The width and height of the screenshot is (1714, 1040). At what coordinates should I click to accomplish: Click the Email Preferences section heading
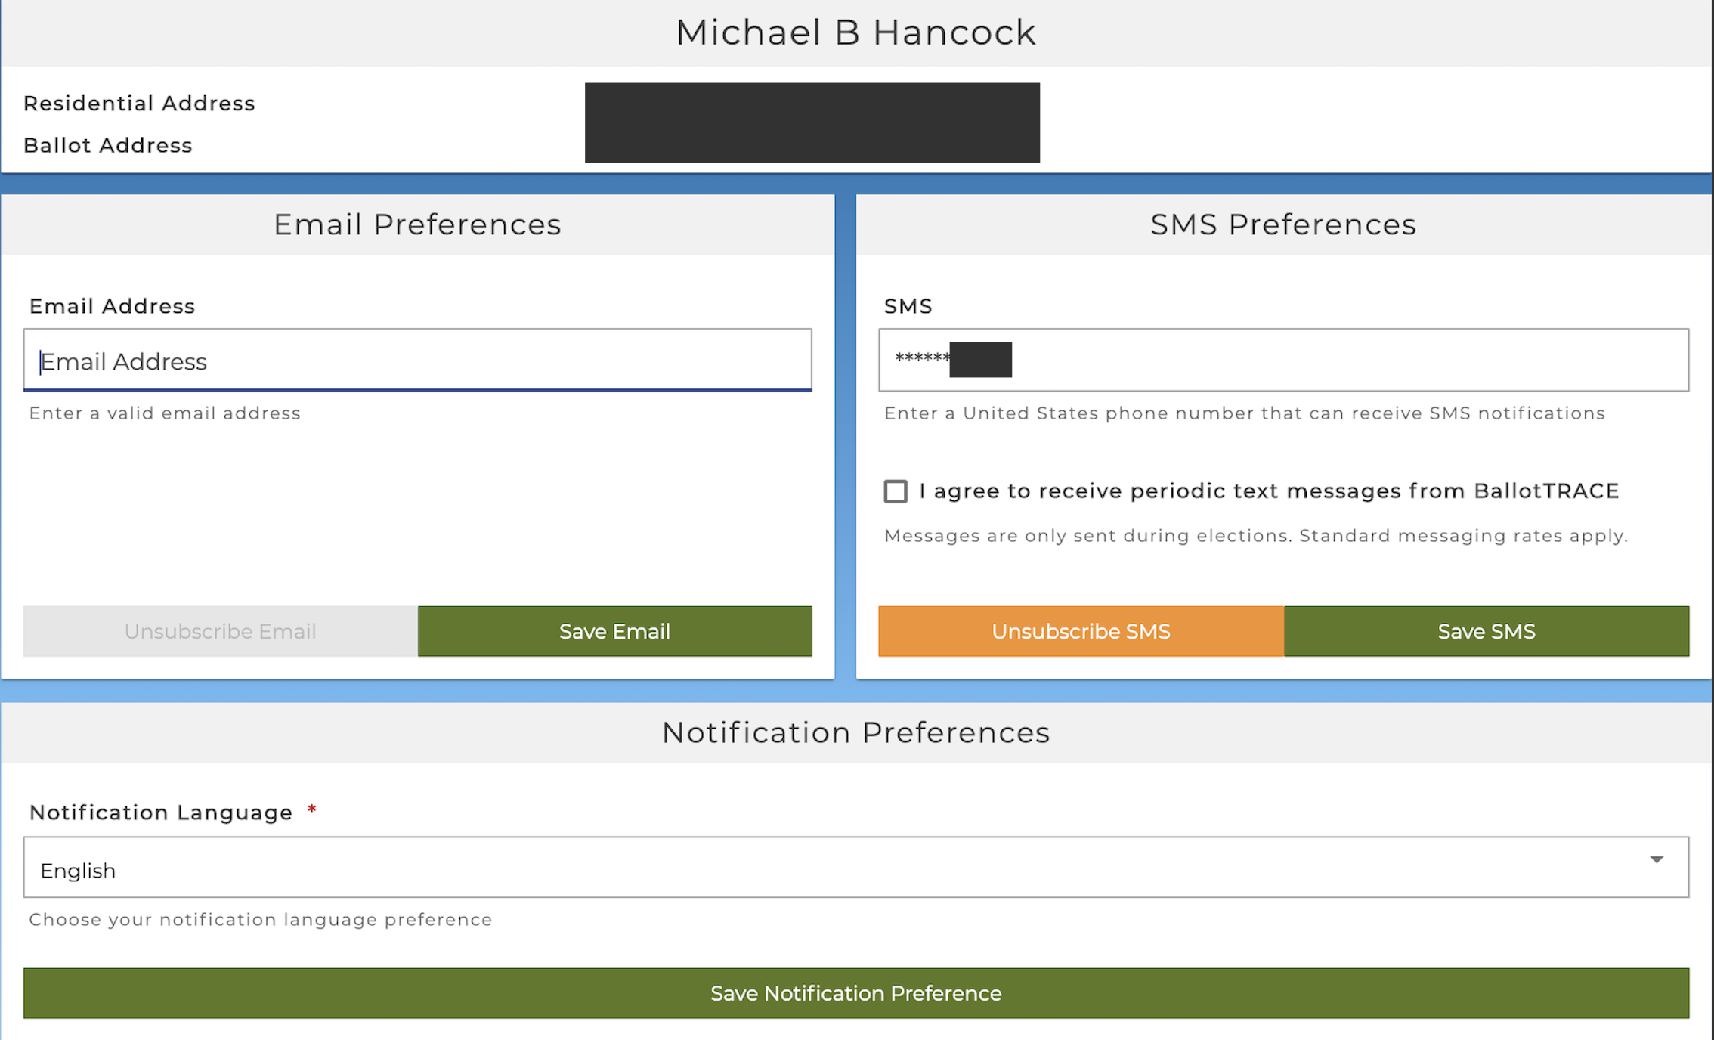pyautogui.click(x=417, y=224)
